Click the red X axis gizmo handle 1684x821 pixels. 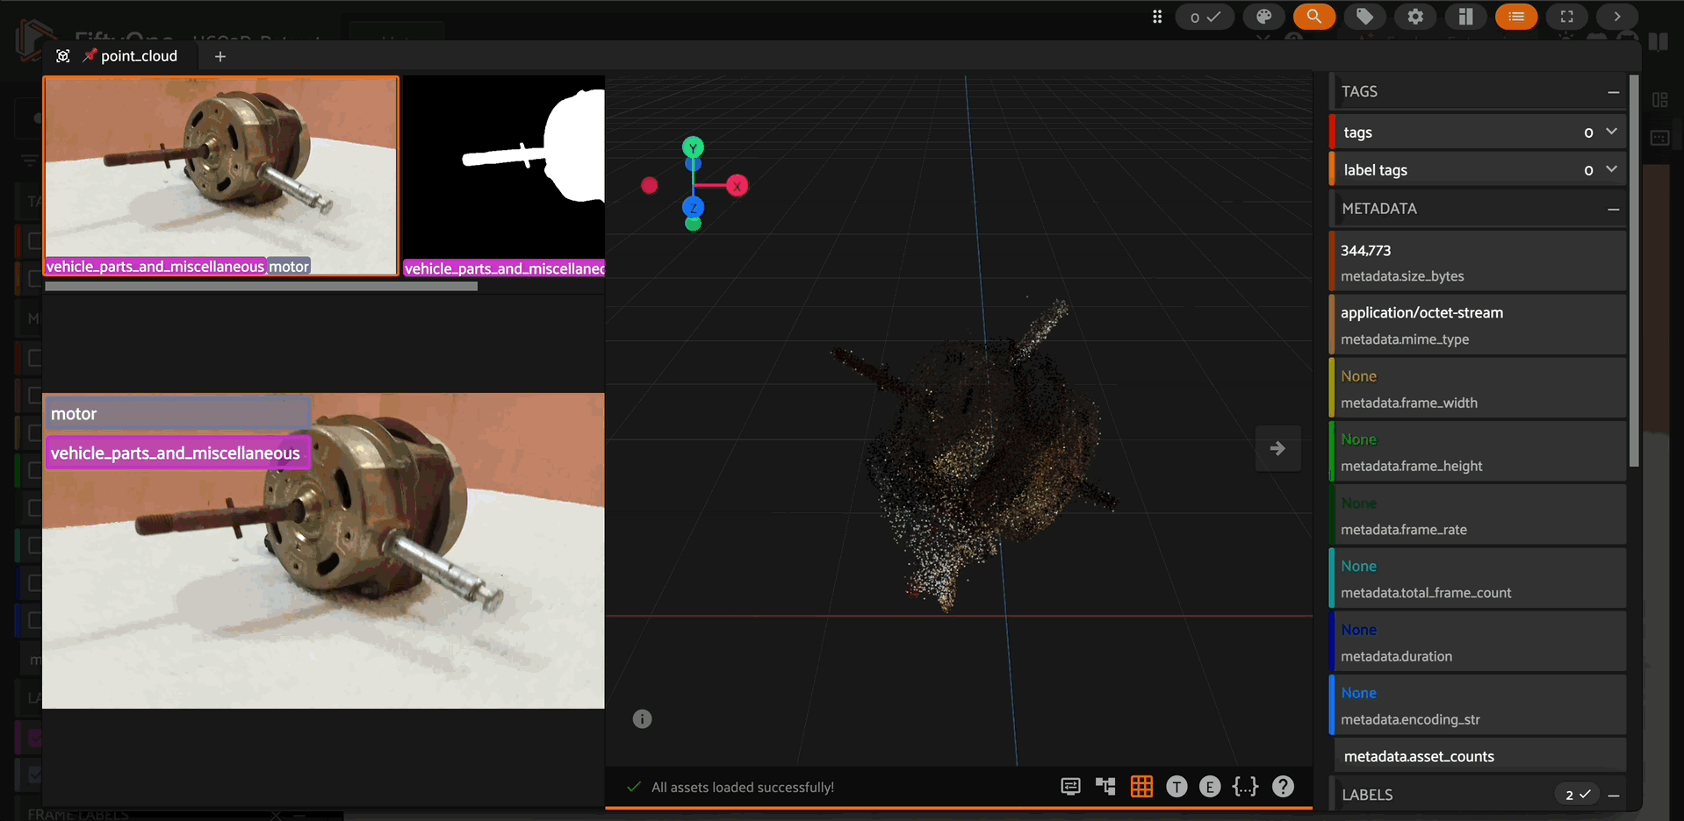pyautogui.click(x=738, y=186)
